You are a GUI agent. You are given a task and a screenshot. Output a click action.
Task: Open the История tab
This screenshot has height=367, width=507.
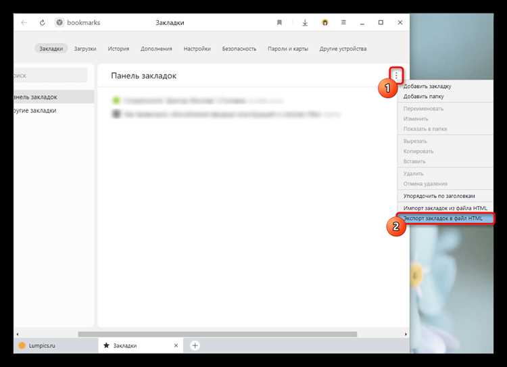click(x=118, y=49)
